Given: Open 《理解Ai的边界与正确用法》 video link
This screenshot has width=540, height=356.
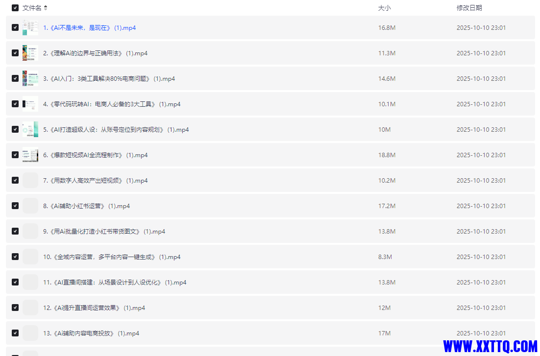Looking at the screenshot, I should point(93,53).
